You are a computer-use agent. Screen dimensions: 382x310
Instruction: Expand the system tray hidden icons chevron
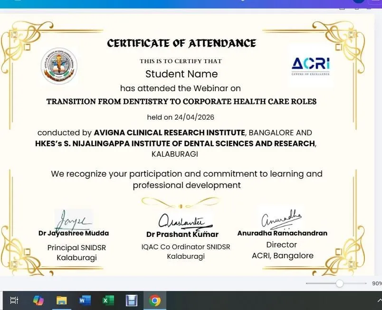(379, 300)
